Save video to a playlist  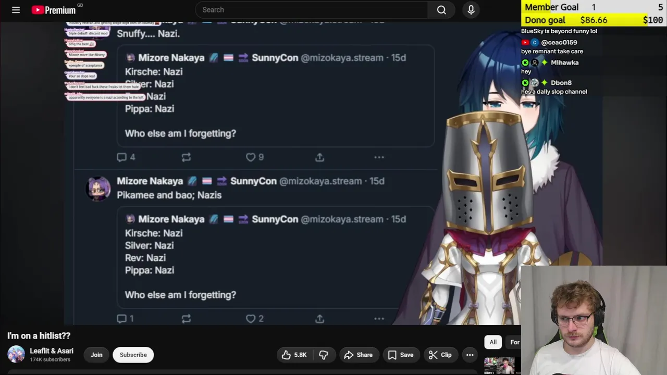401,355
